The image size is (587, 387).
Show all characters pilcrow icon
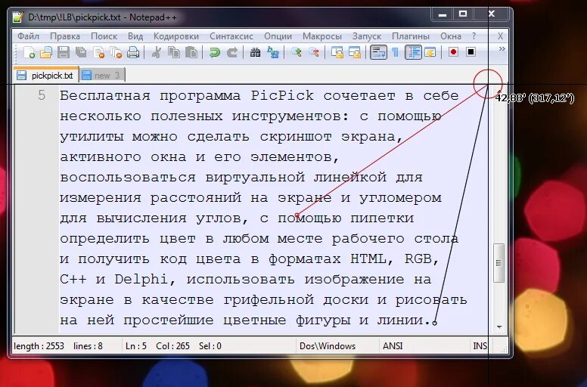point(396,52)
